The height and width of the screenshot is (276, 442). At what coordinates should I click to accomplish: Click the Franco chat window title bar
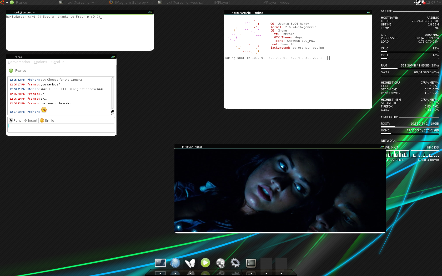(61, 57)
